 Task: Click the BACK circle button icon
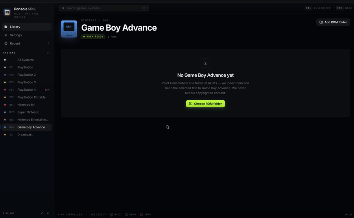[x=111, y=214]
